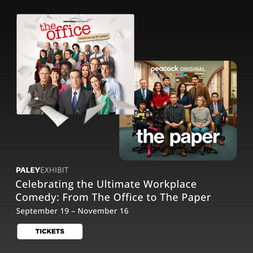Click the Universal Television logo
The image size is (253, 253).
tap(75, 21)
